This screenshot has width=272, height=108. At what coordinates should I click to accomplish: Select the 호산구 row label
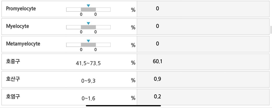click(x=13, y=79)
